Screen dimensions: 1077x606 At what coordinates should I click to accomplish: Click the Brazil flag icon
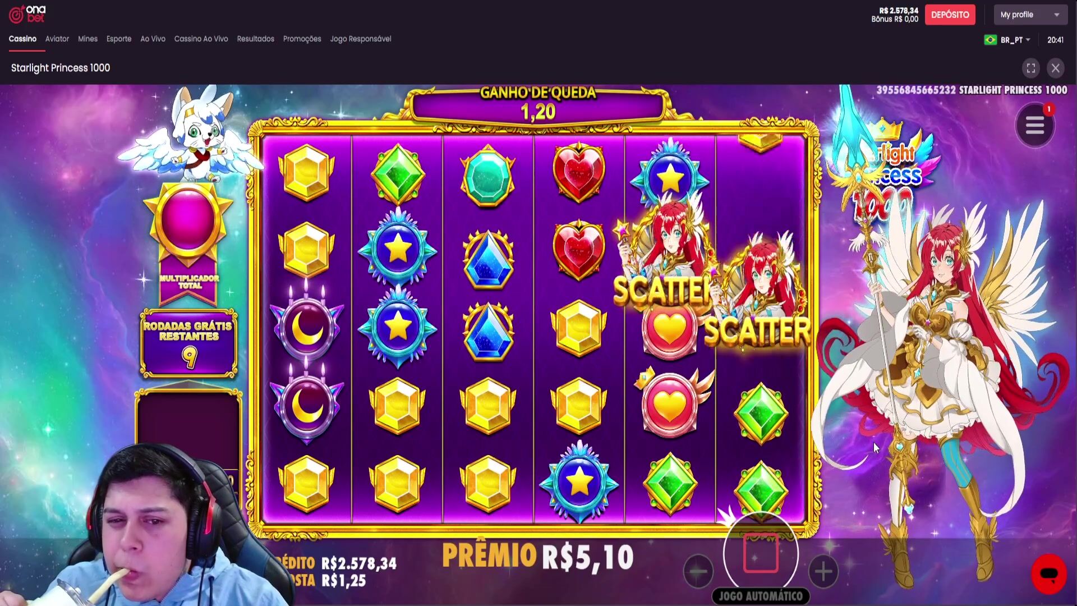click(x=991, y=40)
